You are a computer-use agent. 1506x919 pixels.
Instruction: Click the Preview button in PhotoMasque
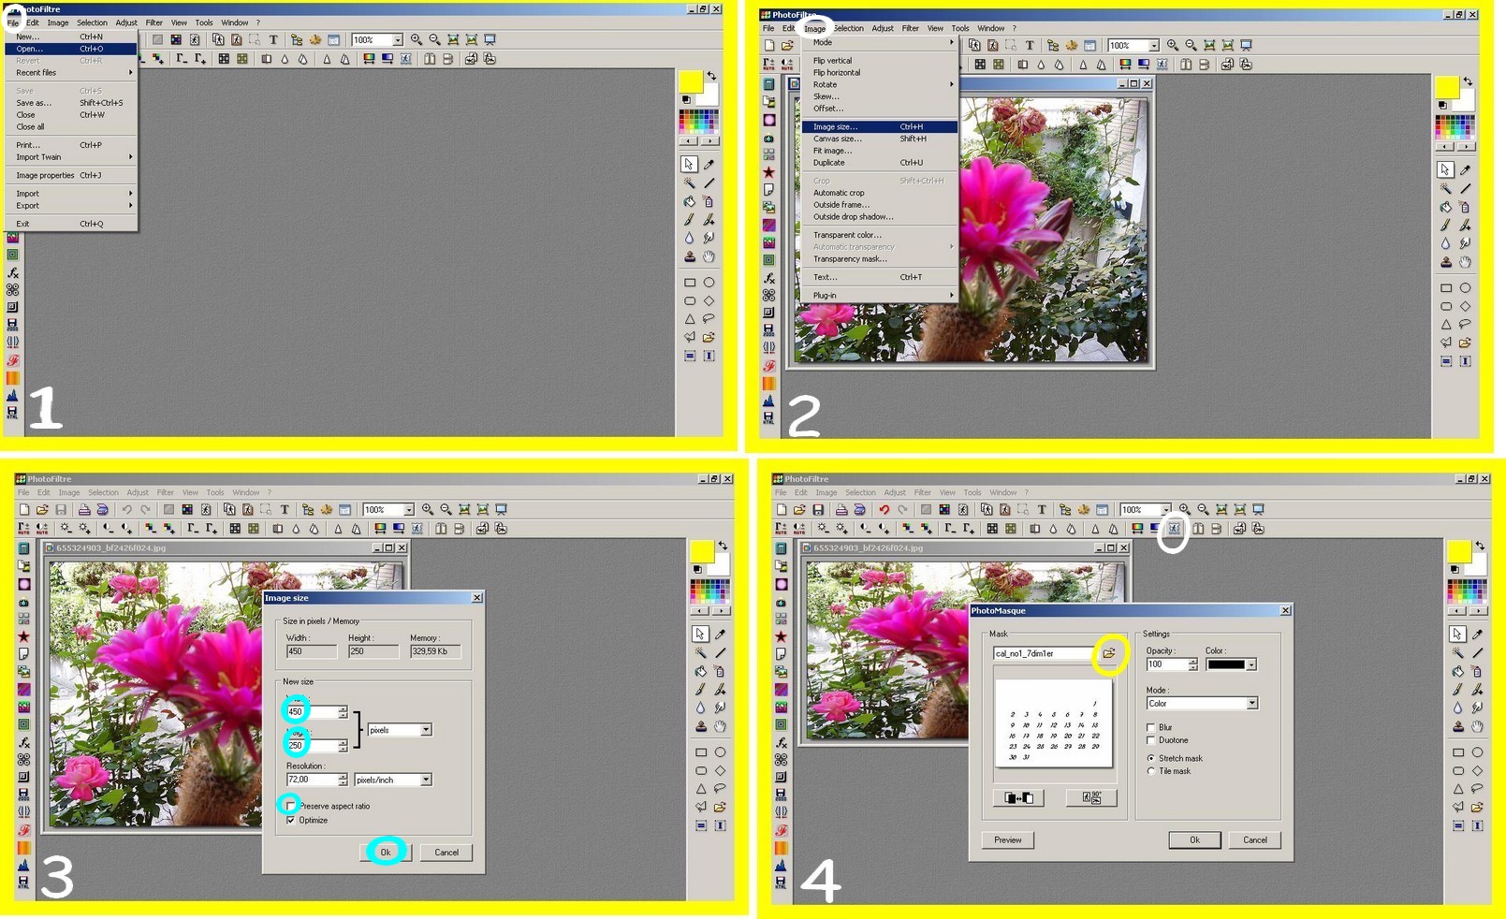pyautogui.click(x=1008, y=840)
